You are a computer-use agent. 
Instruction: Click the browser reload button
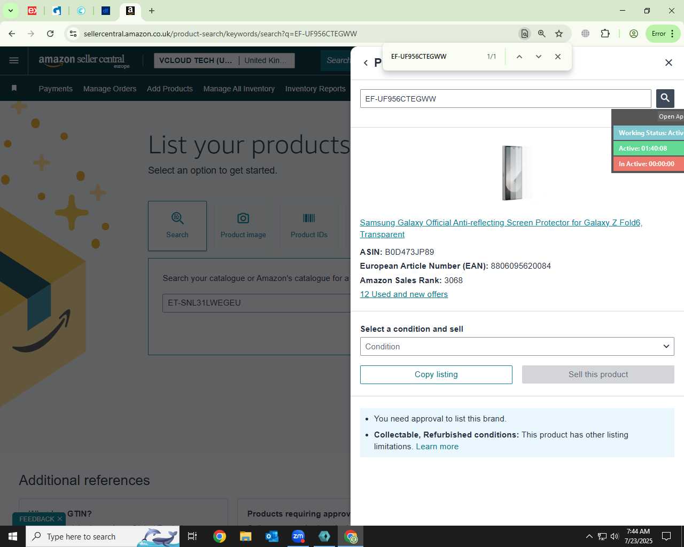pos(50,34)
